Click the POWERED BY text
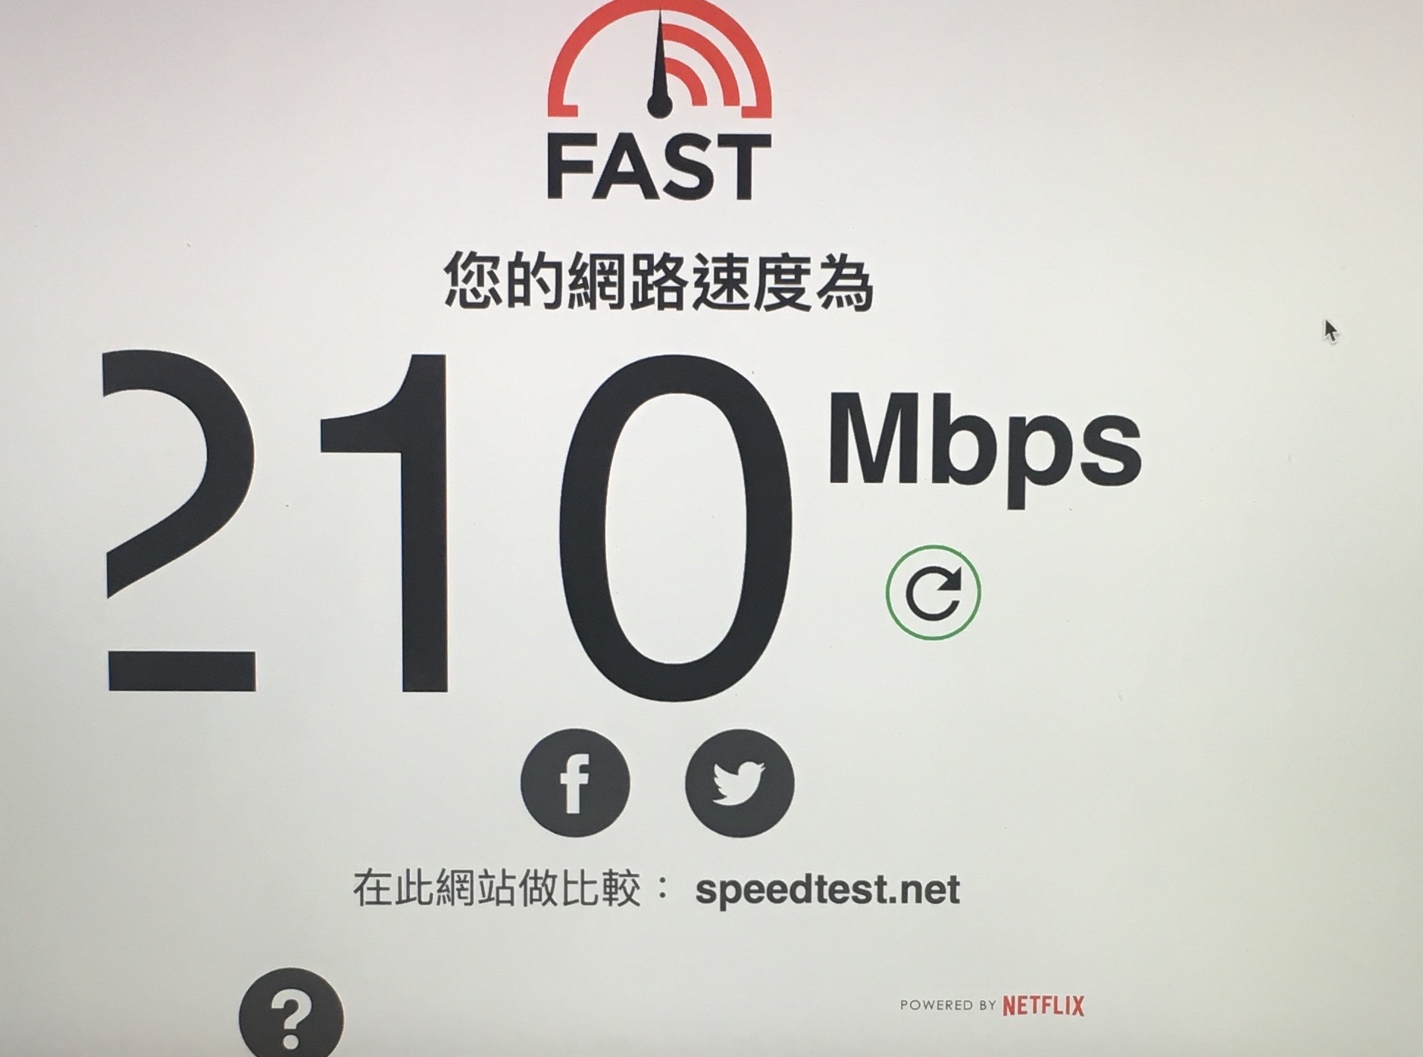 click(948, 1006)
